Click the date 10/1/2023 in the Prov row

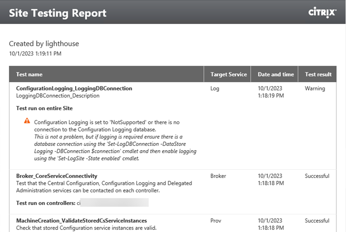270,221
